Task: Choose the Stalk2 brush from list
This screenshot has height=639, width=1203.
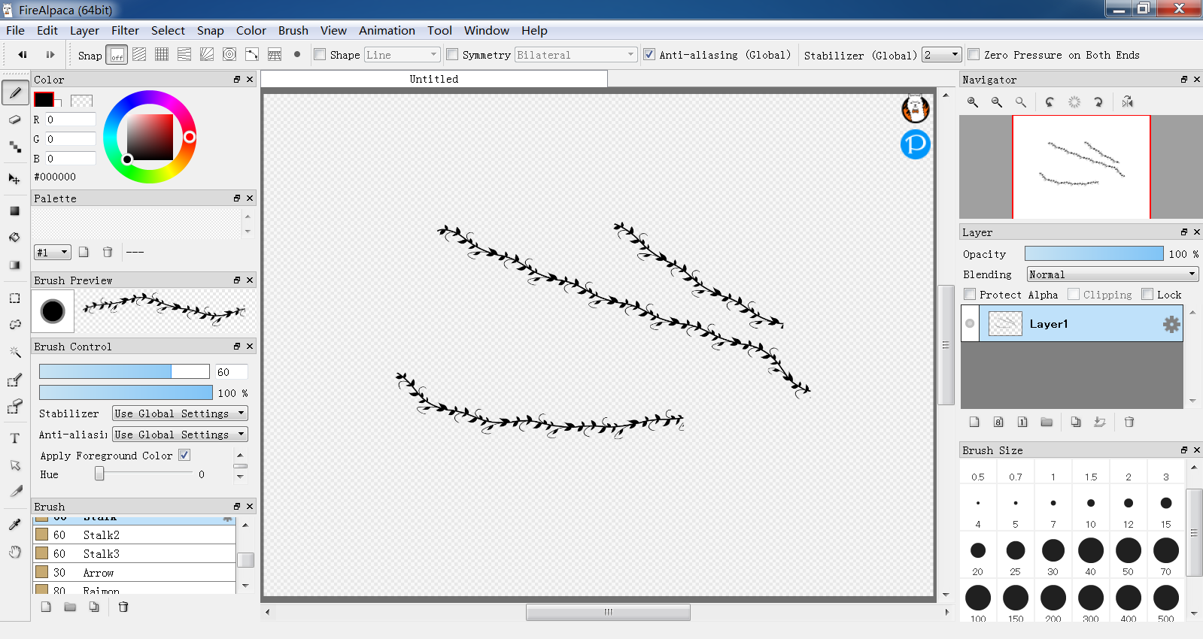Action: (102, 535)
